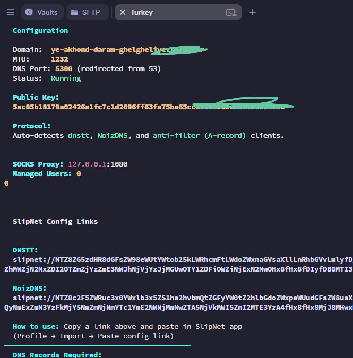
Task: Click the DNSTT: label
Action: click(25, 250)
